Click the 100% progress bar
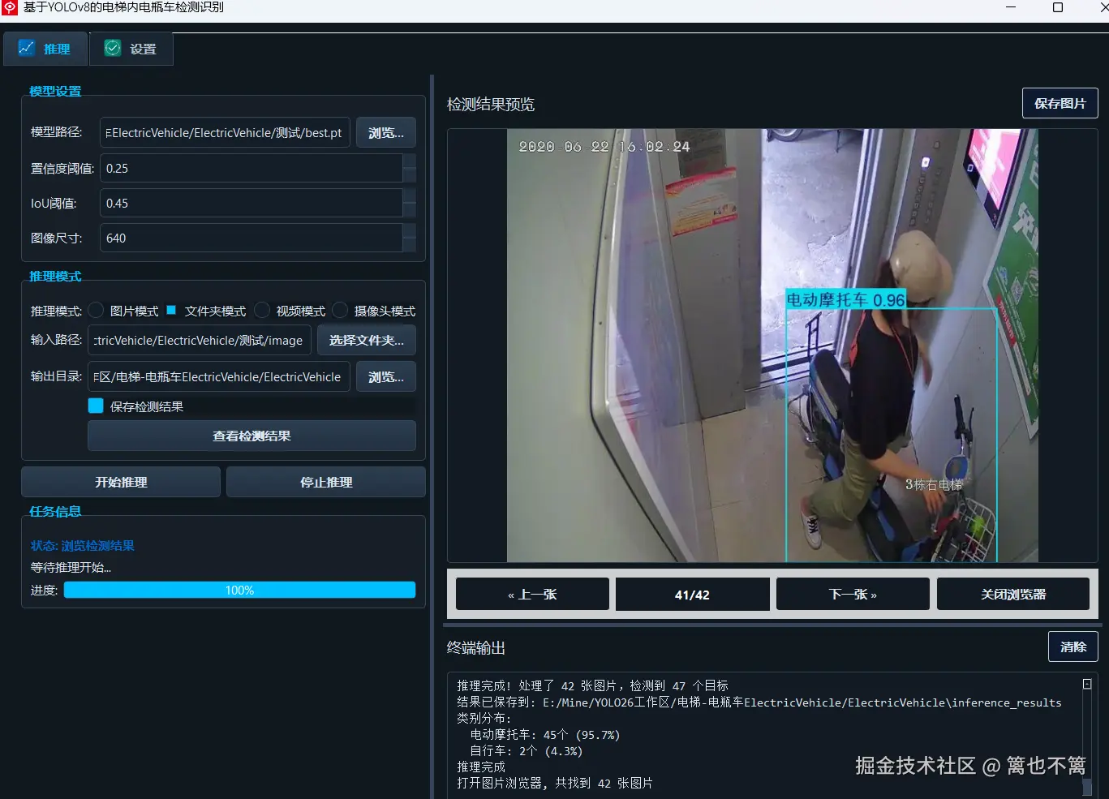Viewport: 1109px width, 799px height. (240, 590)
